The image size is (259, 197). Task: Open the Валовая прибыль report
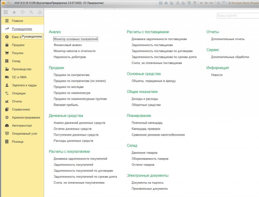[x=66, y=105]
